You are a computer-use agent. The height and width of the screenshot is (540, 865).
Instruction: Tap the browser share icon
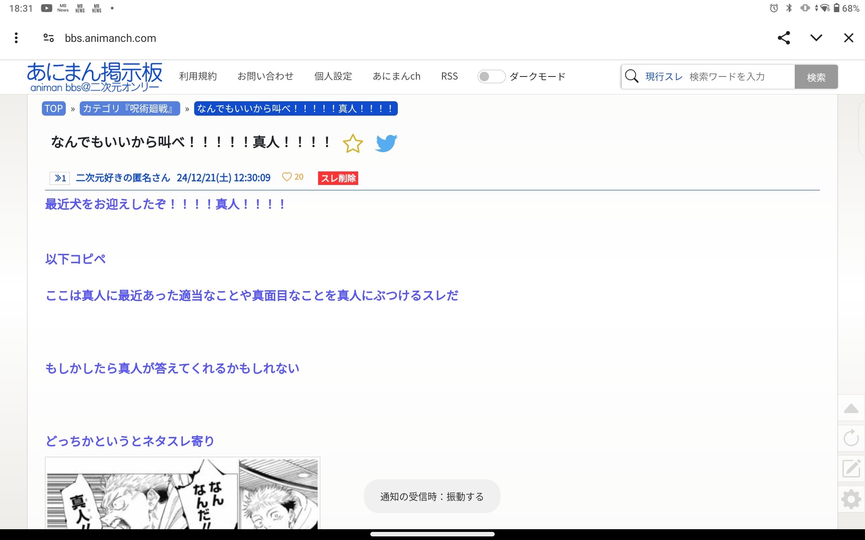[784, 38]
